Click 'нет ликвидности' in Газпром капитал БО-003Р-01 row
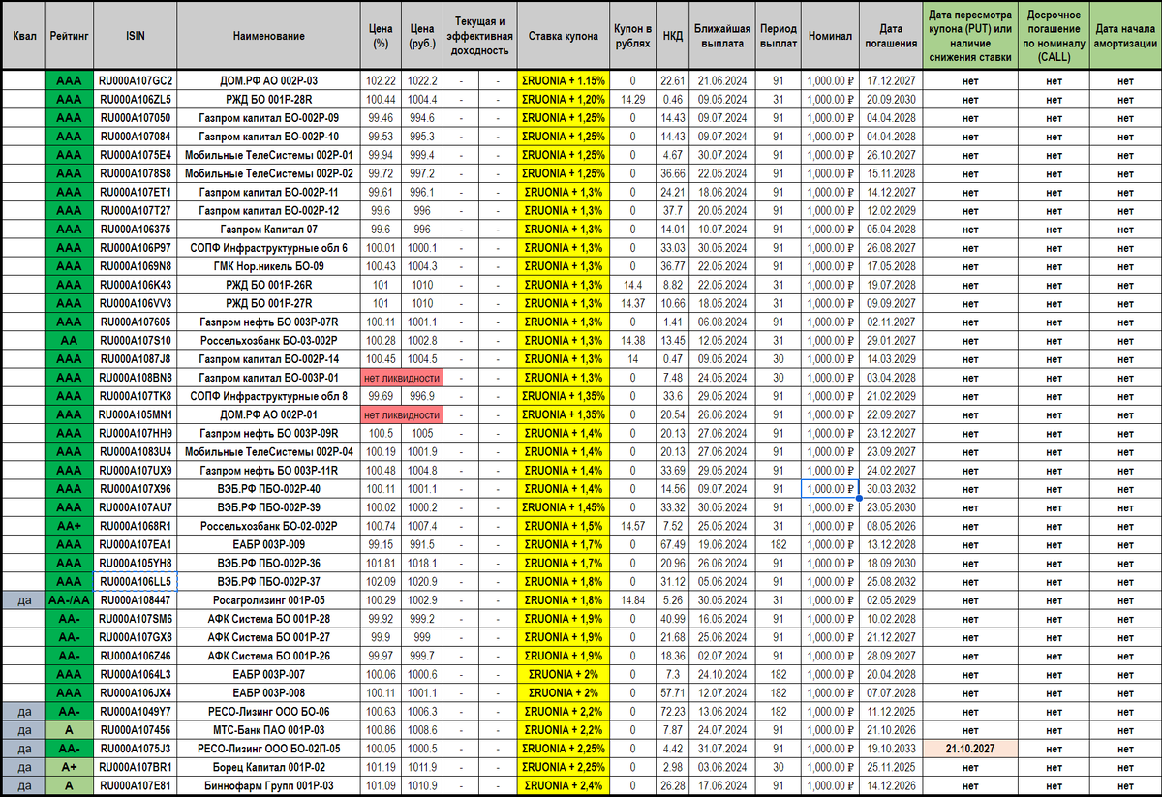1162x797 pixels. (400, 378)
